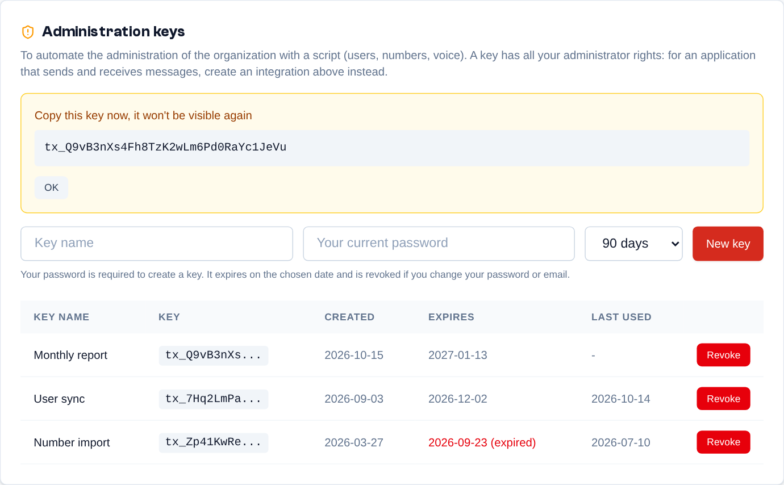784x485 pixels.
Task: Revoke the User sync key
Action: 723,399
